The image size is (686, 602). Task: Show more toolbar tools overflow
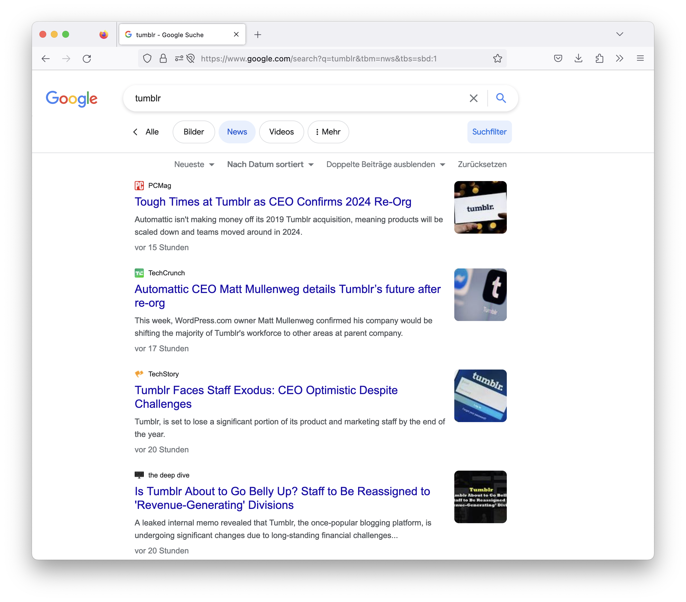coord(620,59)
